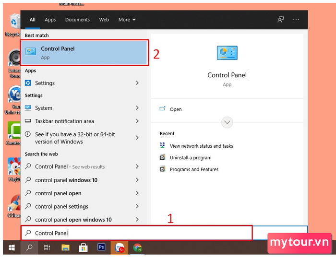
Task: Expand 'Control Panel - See web results' arrow
Action: pyautogui.click(x=137, y=166)
